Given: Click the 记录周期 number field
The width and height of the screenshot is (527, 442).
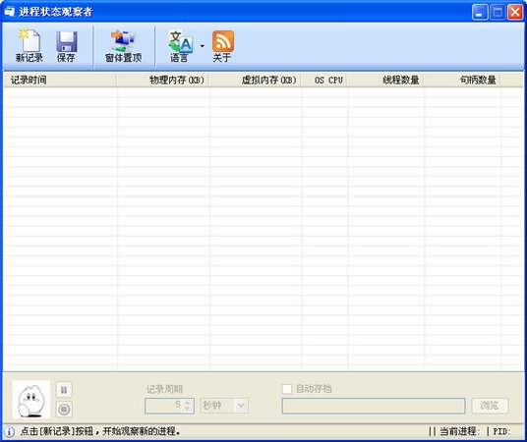Looking at the screenshot, I should (x=169, y=406).
